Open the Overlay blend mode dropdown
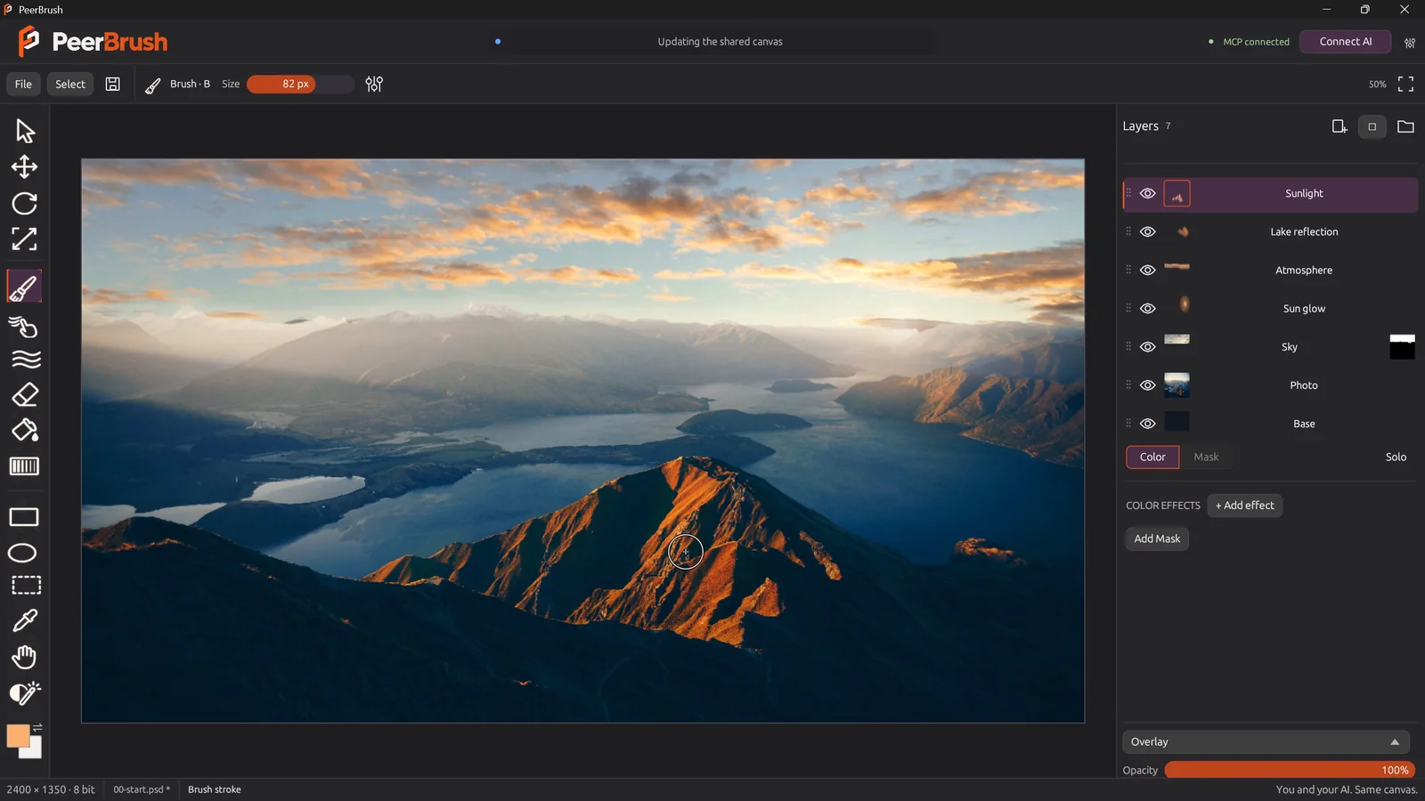This screenshot has height=801, width=1425. (x=1266, y=741)
